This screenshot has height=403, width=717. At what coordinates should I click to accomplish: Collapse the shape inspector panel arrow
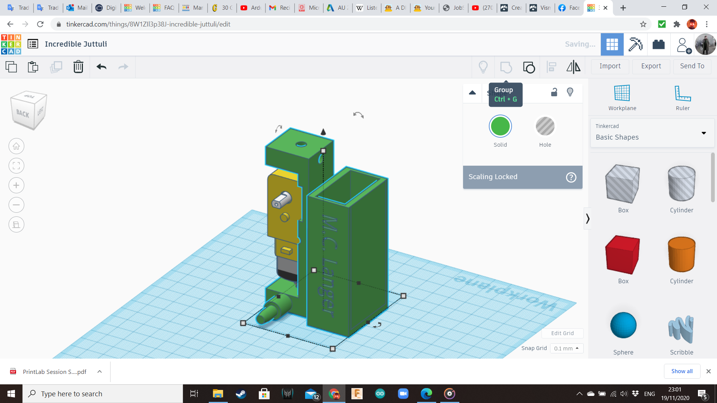click(x=472, y=93)
